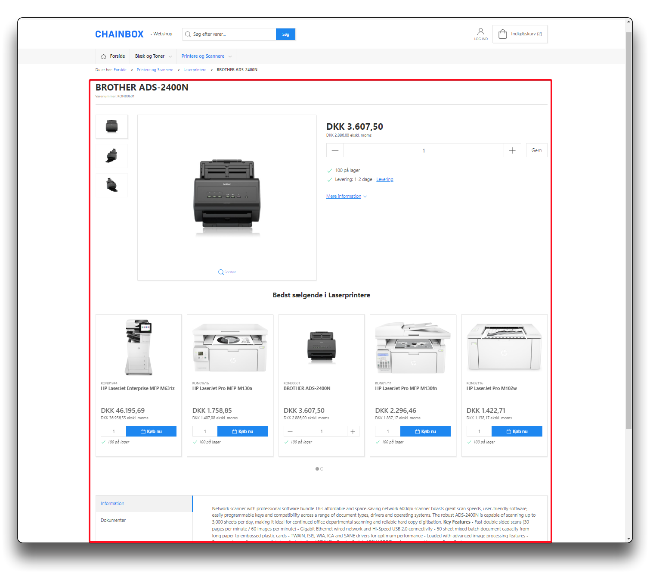The image size is (650, 574).
Task: Click quantity field of HP LaserJet M130a
Action: pos(205,431)
